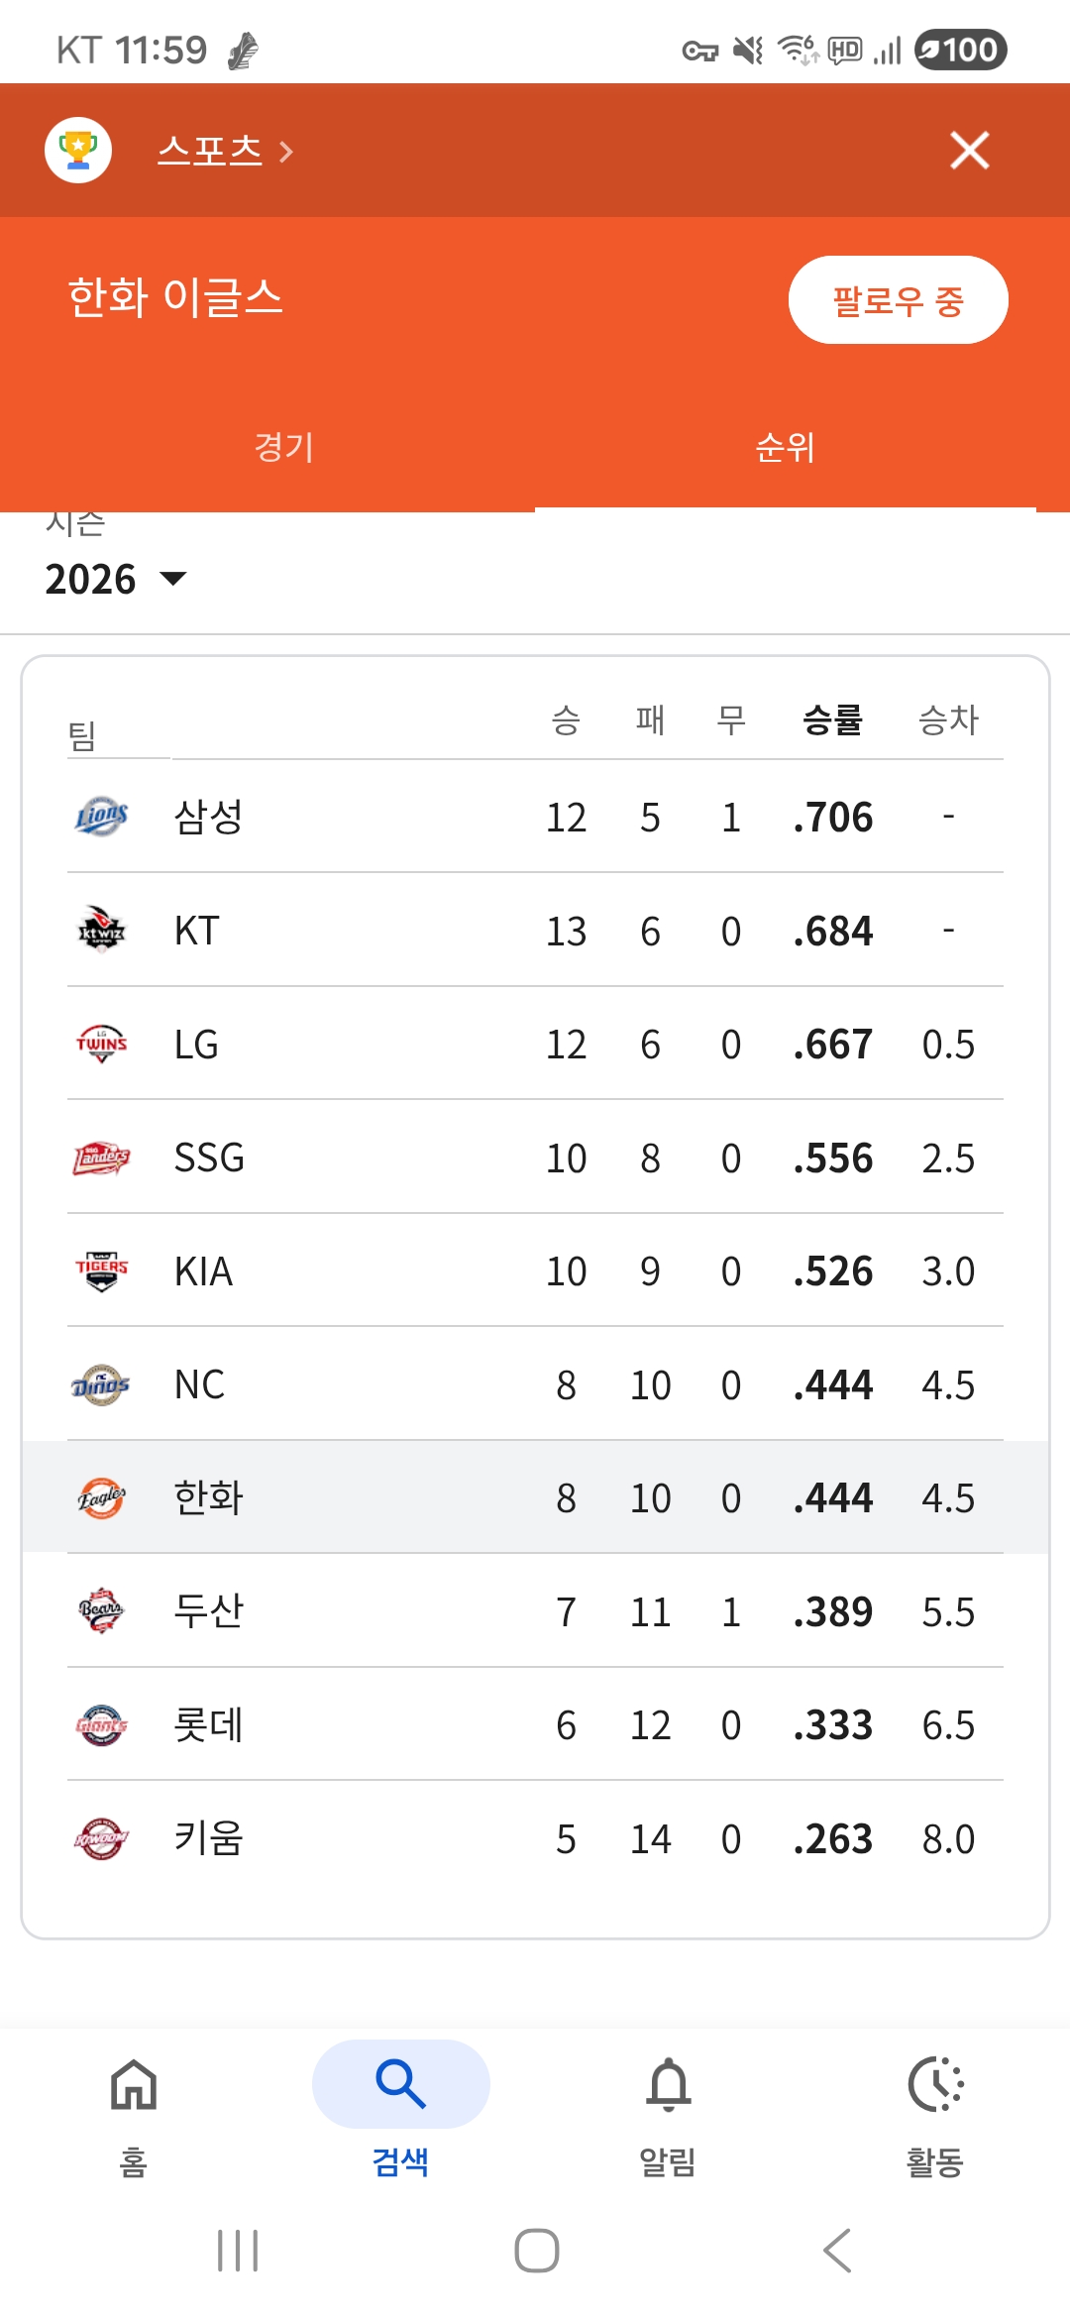Tap the sports trophy icon

78,151
